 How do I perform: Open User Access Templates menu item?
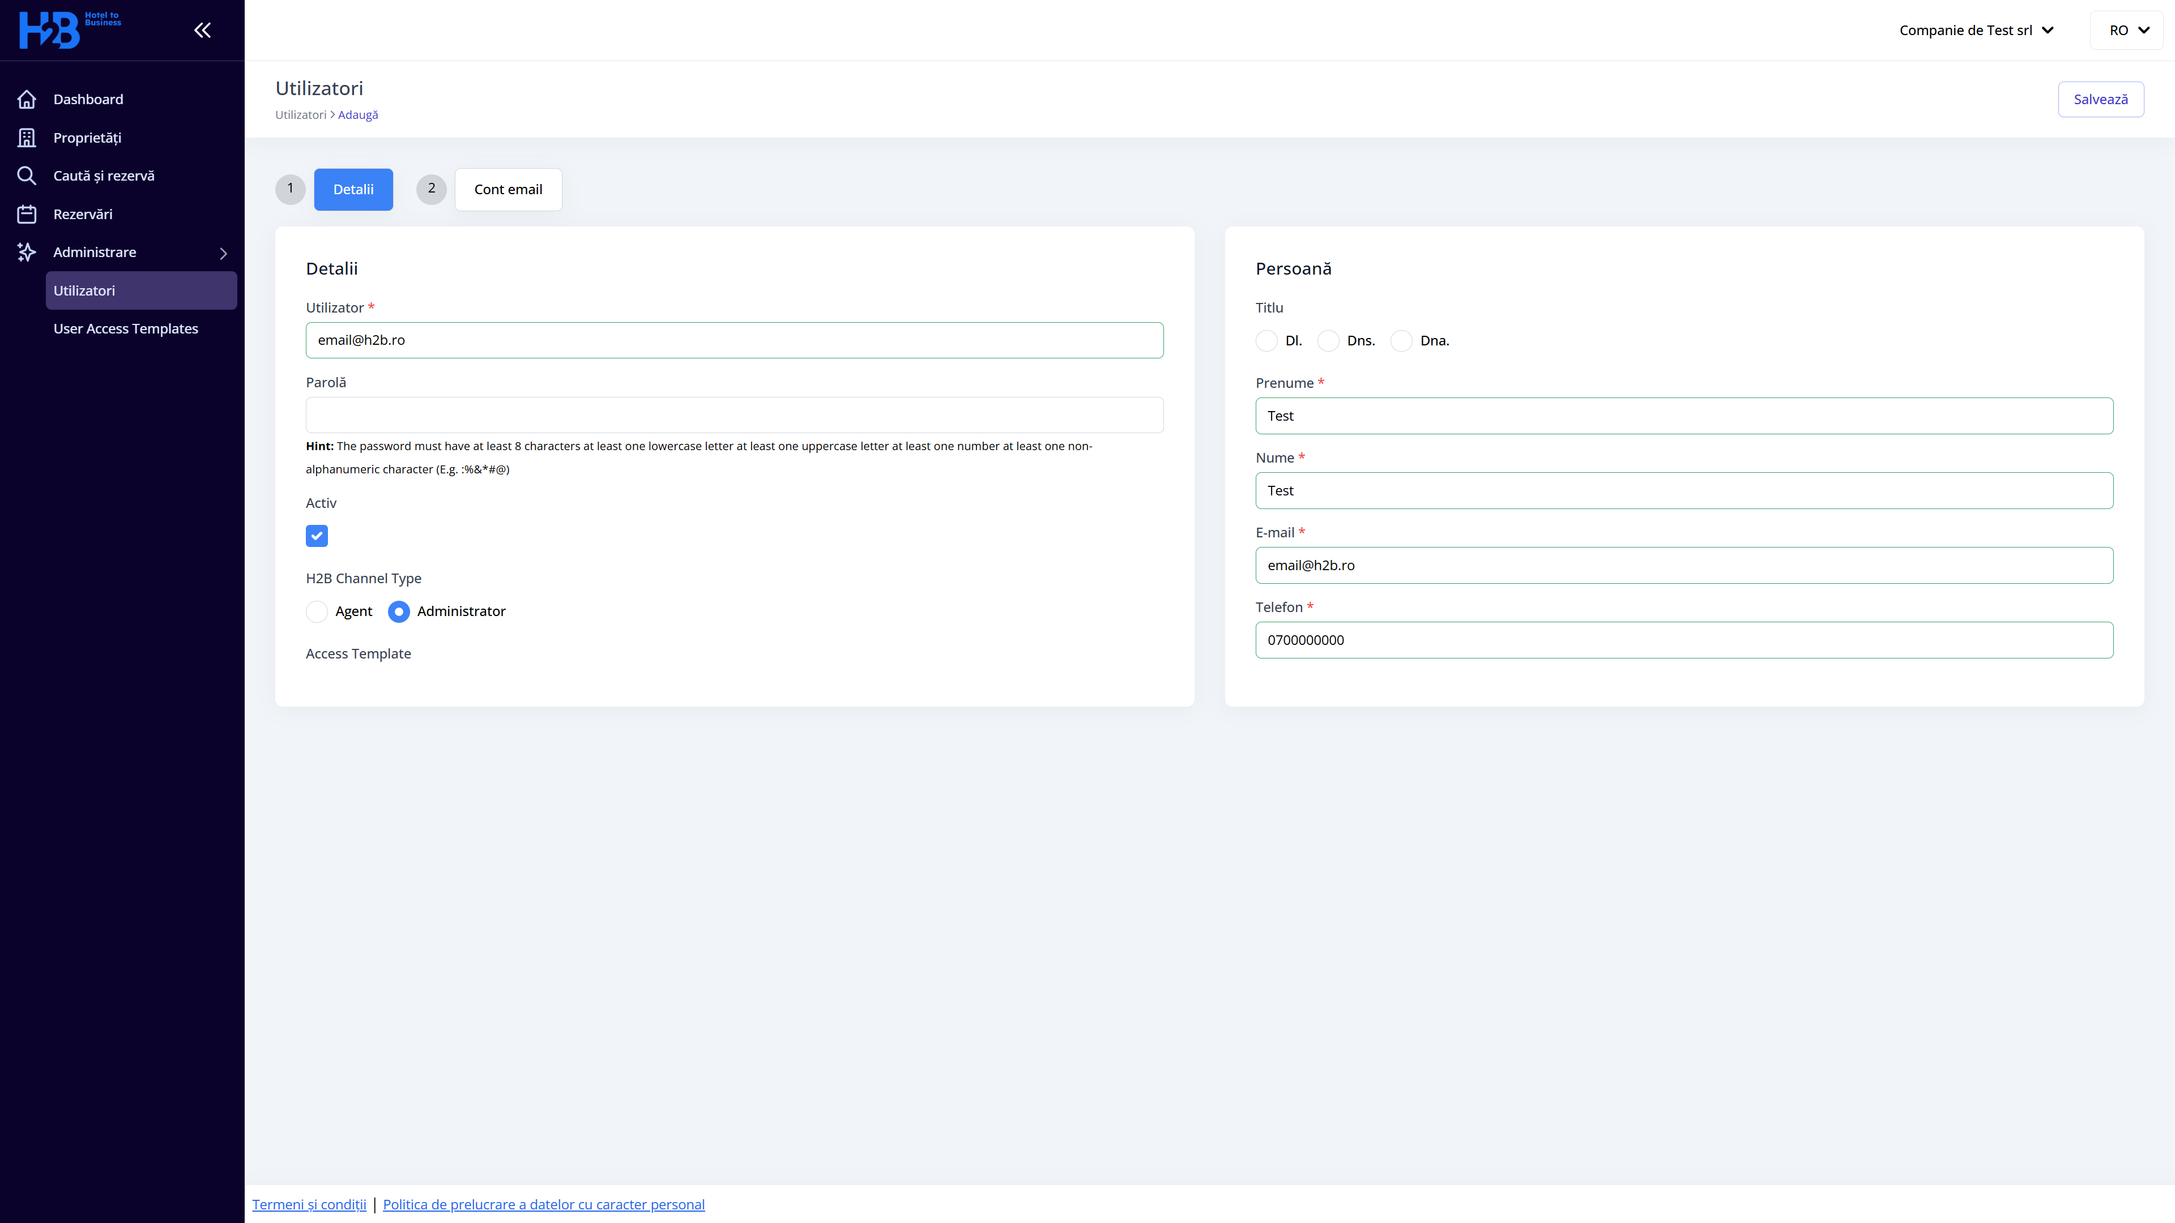pyautogui.click(x=126, y=329)
